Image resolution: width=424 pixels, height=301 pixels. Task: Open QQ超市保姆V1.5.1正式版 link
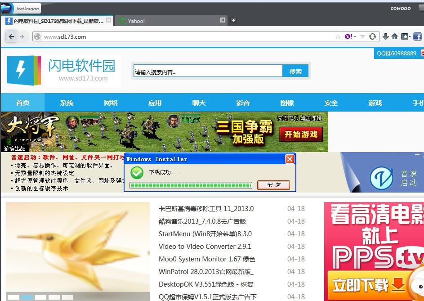208,297
